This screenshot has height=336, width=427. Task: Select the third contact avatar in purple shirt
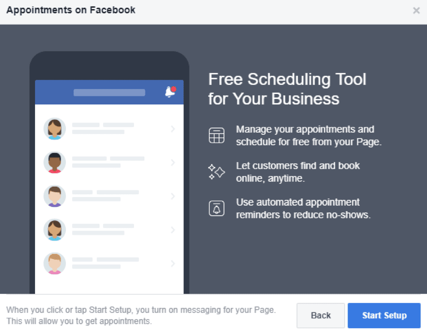[55, 196]
